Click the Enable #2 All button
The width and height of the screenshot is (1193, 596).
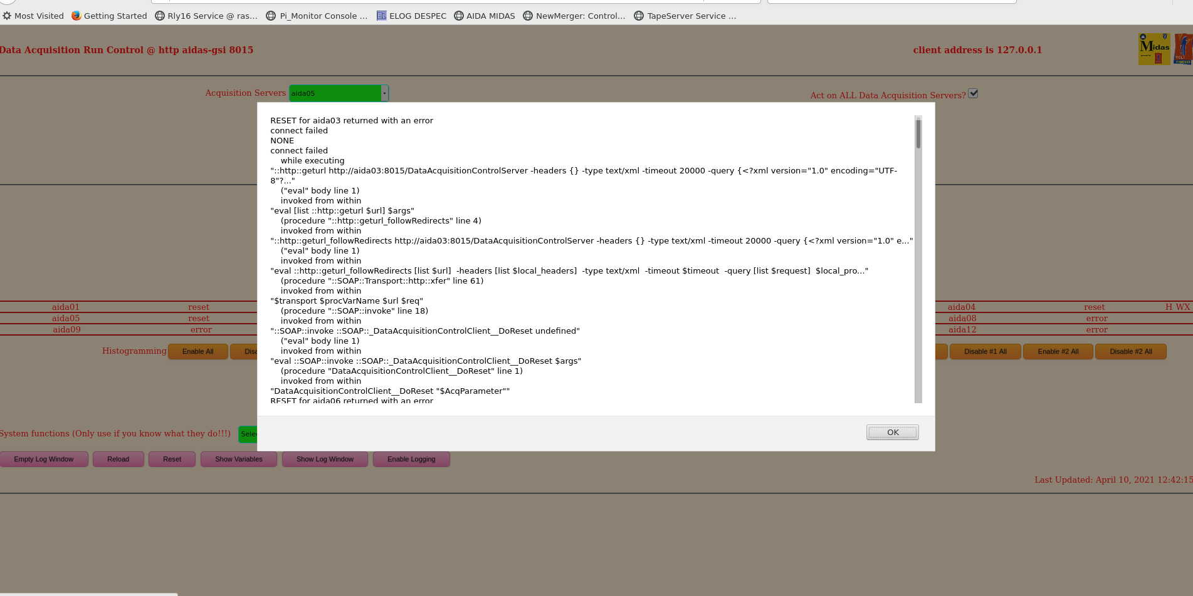point(1058,351)
